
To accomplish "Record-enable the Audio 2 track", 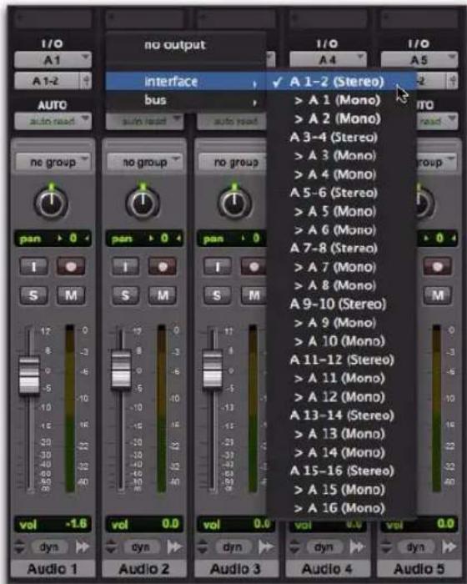I will coord(163,266).
